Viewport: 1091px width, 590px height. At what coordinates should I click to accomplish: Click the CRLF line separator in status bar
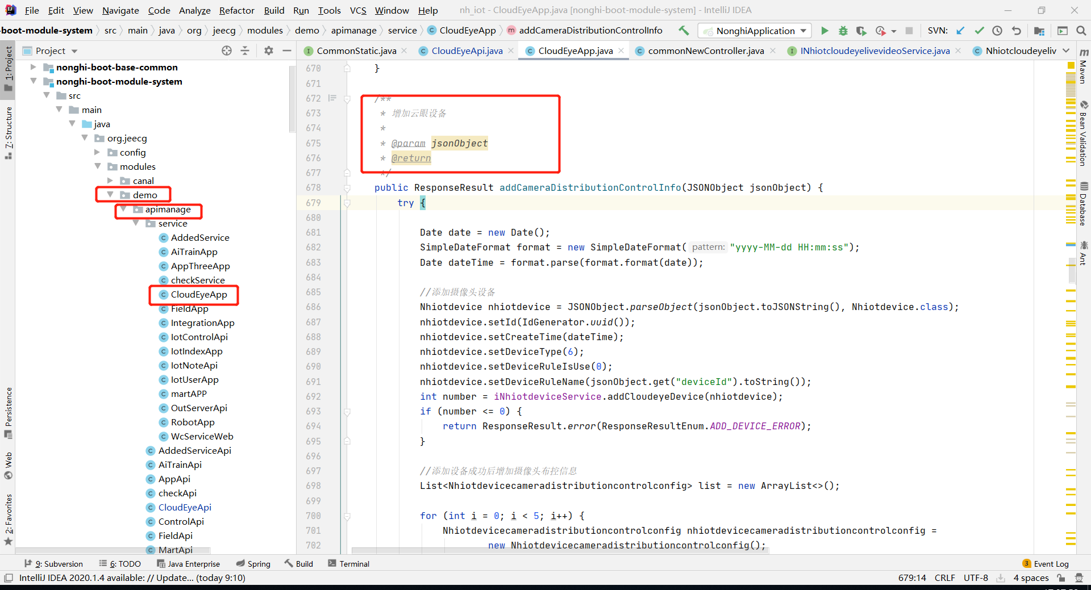point(944,578)
